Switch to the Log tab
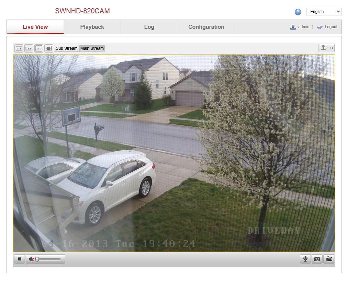The height and width of the screenshot is (288, 346). (x=149, y=27)
